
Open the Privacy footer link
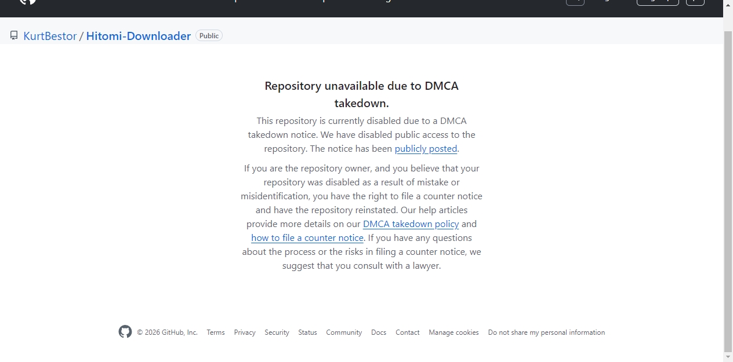click(245, 332)
